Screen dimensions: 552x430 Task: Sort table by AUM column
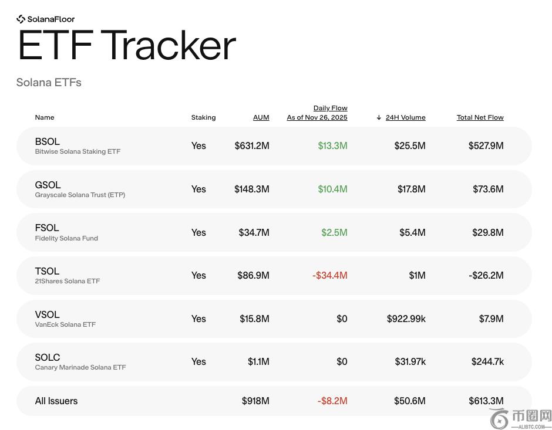click(x=261, y=117)
